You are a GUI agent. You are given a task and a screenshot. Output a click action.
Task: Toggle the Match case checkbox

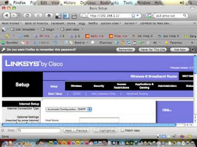coord(122,130)
